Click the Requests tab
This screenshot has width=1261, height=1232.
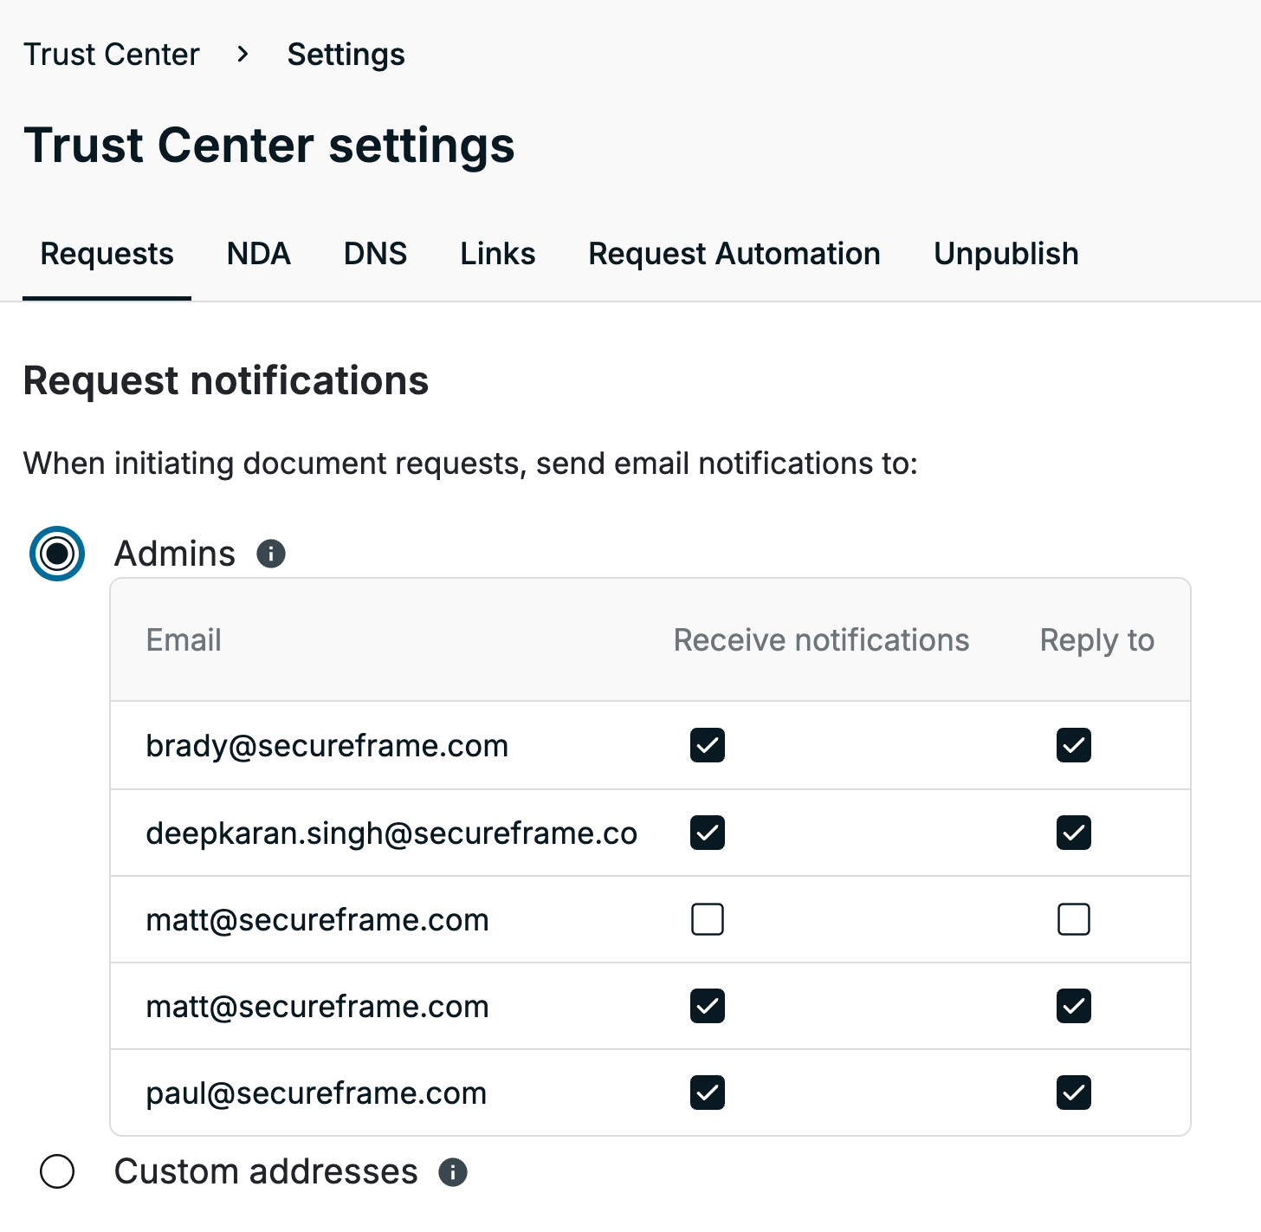[107, 254]
